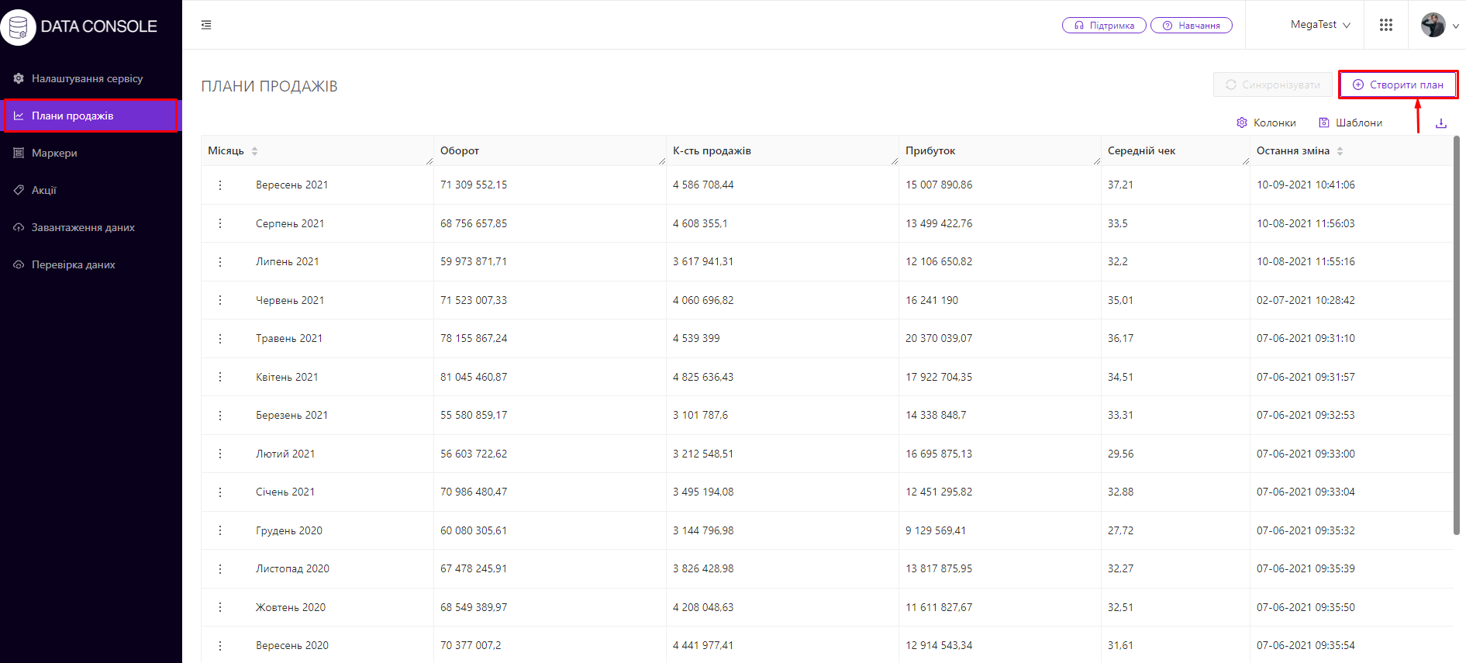Open the apps grid icon
Viewport: 1466px width, 663px height.
pyautogui.click(x=1386, y=25)
